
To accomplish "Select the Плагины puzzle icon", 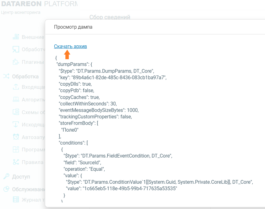I will click(x=16, y=62).
